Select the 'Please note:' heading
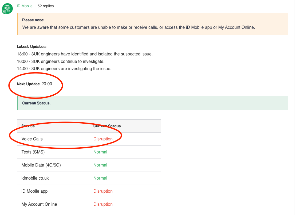300x215 pixels. [33, 20]
